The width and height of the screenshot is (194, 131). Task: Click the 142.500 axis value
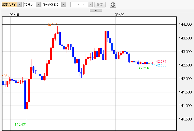coord(185,65)
